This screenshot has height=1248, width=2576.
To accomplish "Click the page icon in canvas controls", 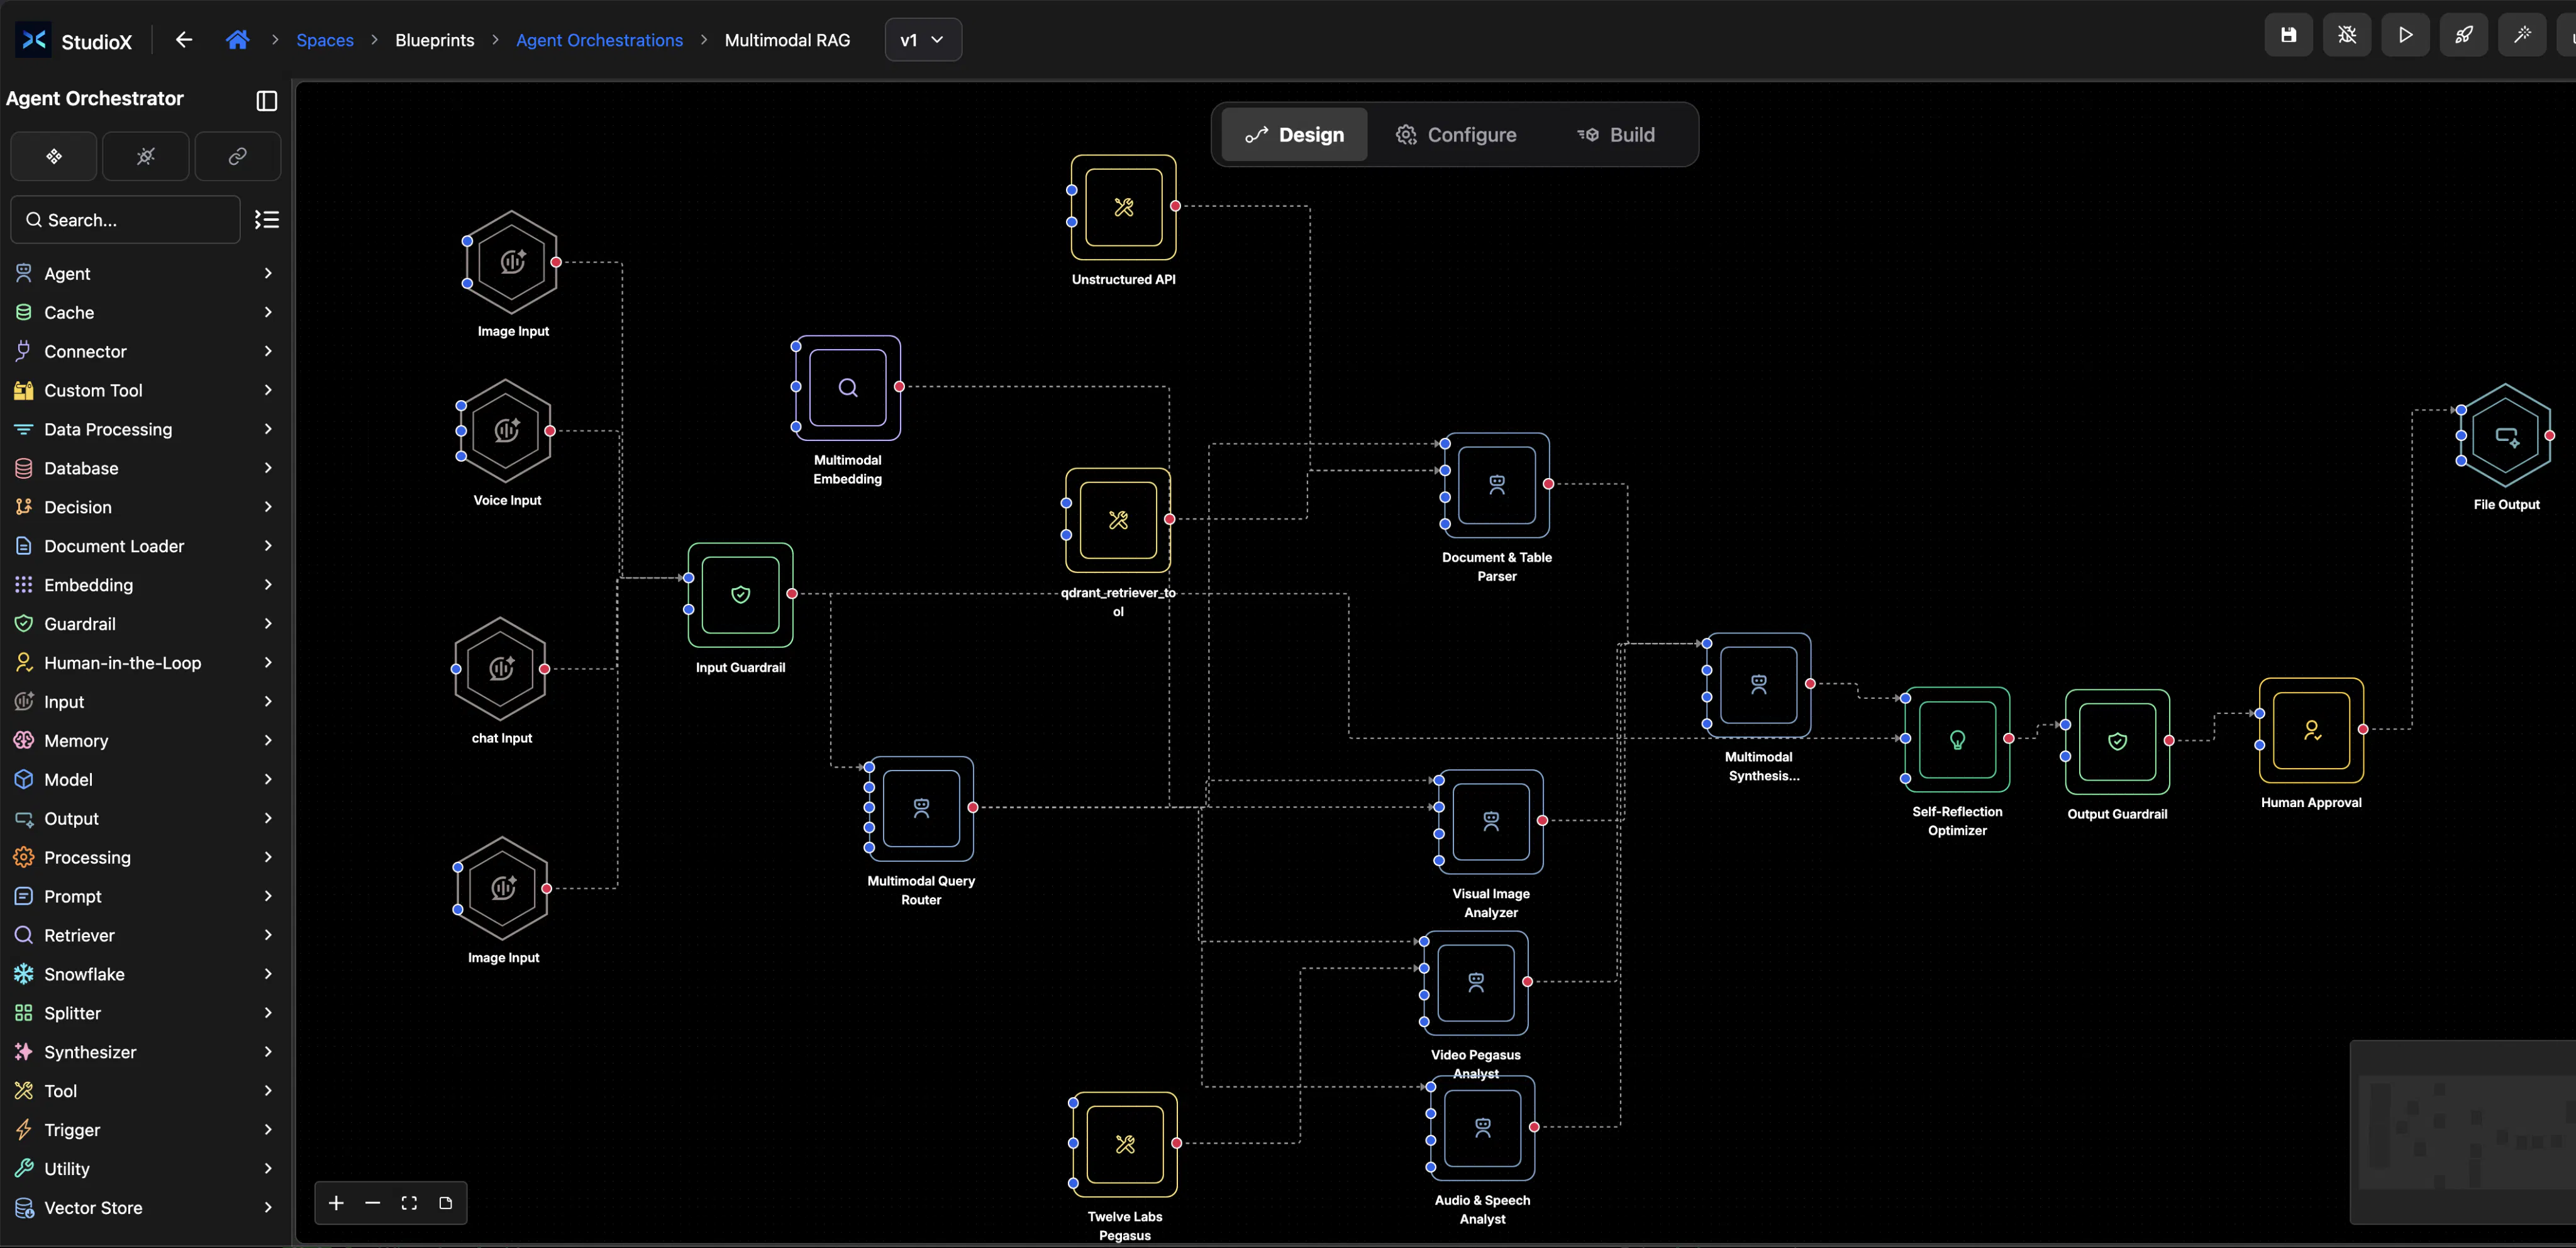I will click(x=446, y=1203).
